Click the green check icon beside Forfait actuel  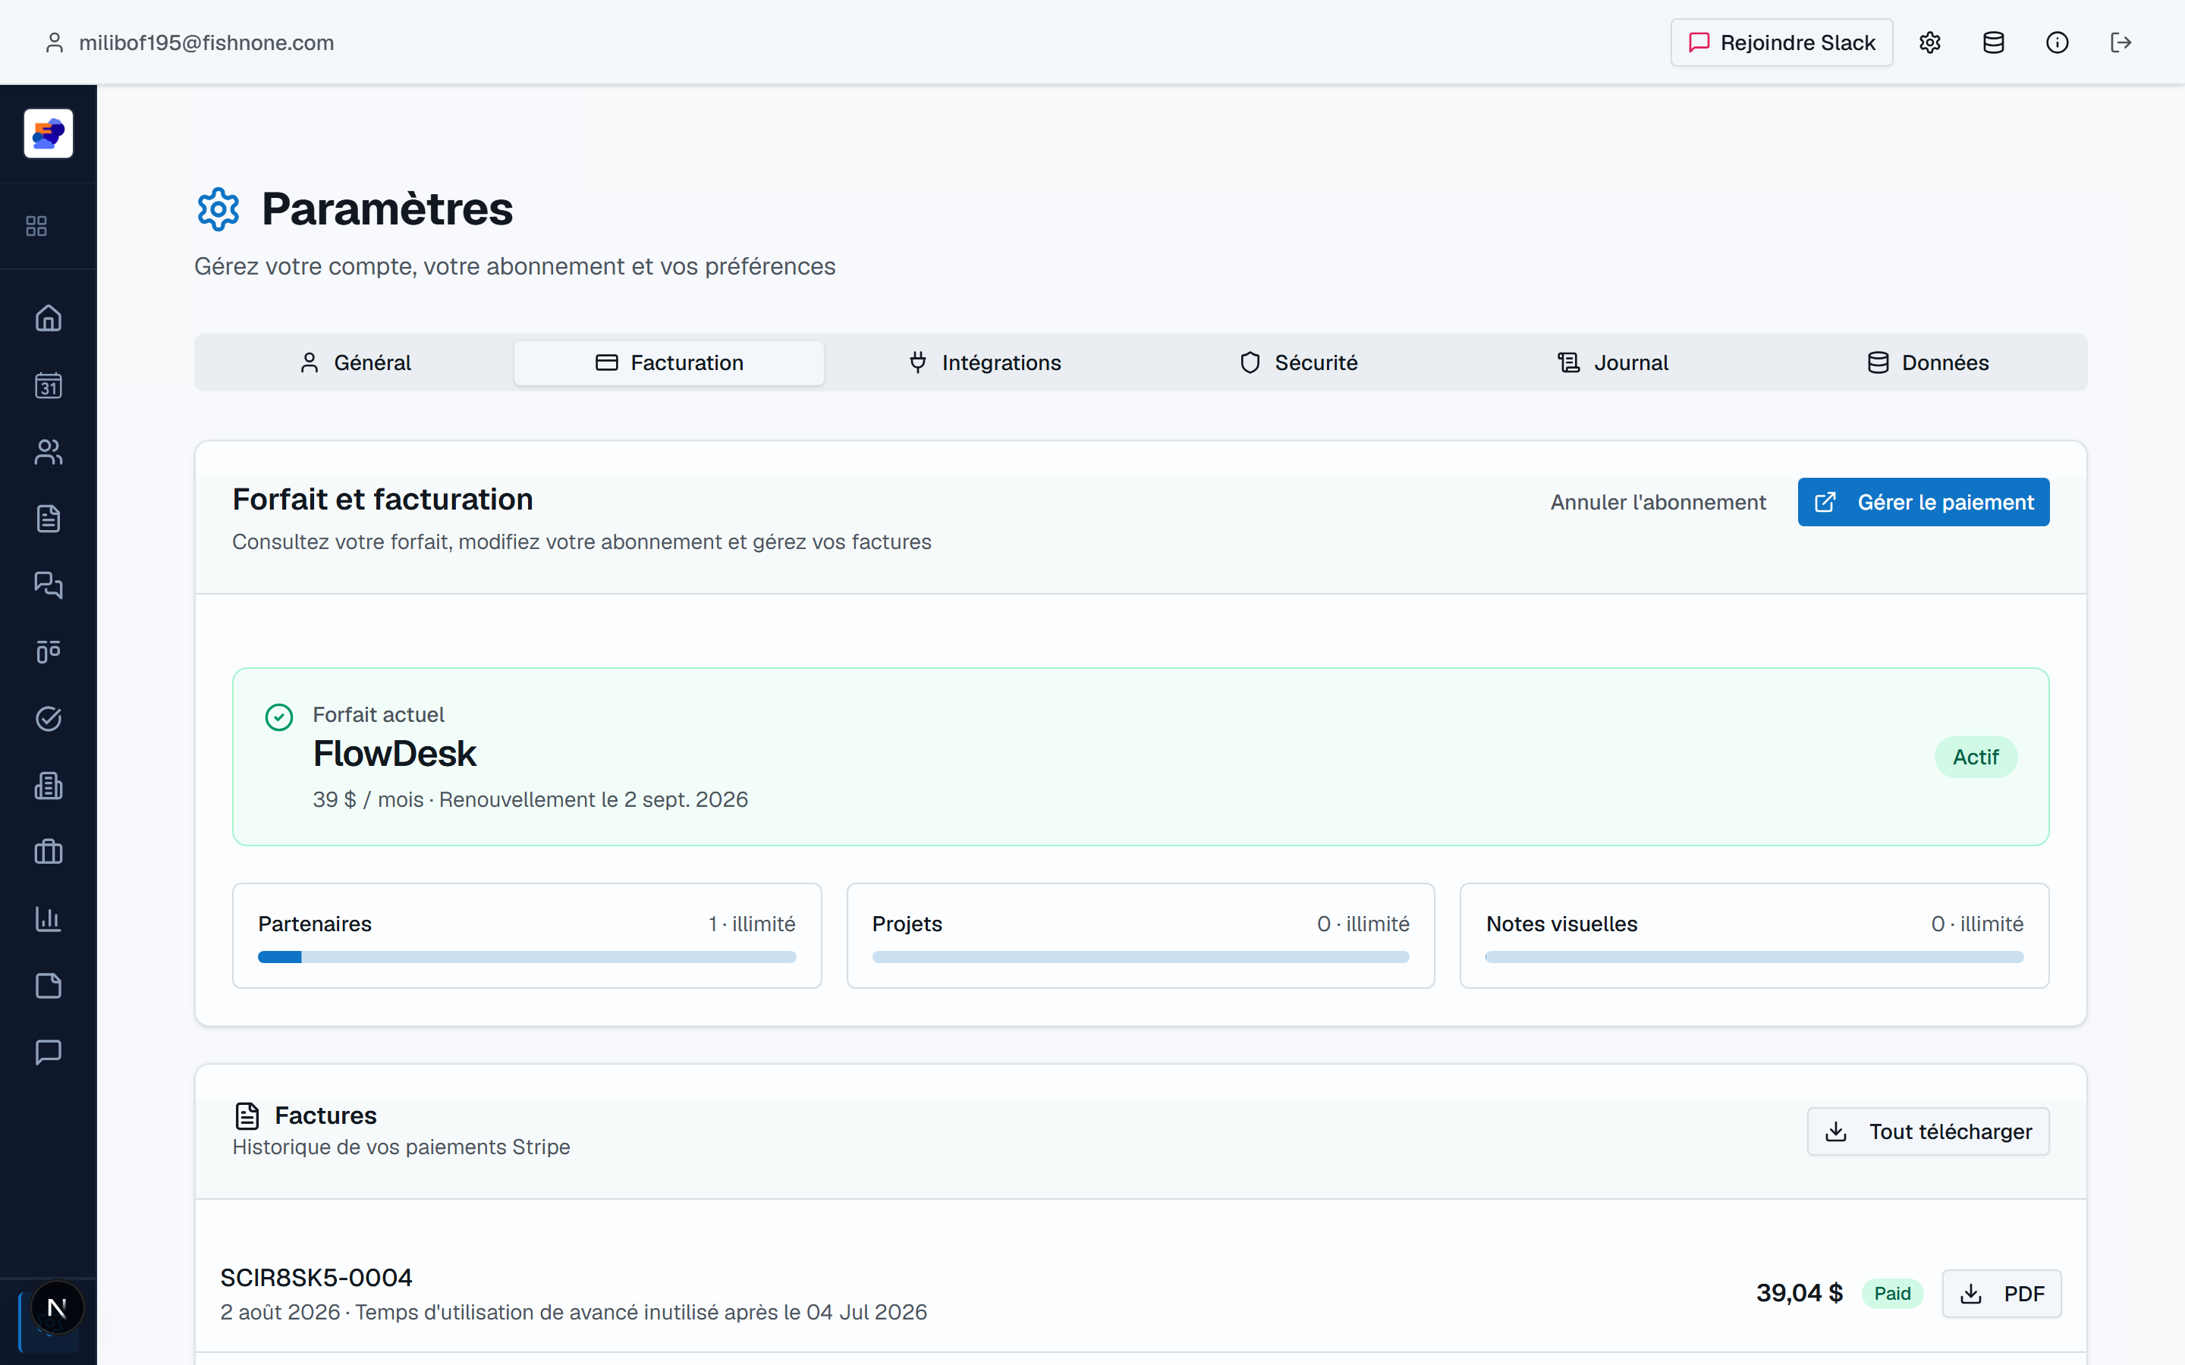[279, 717]
